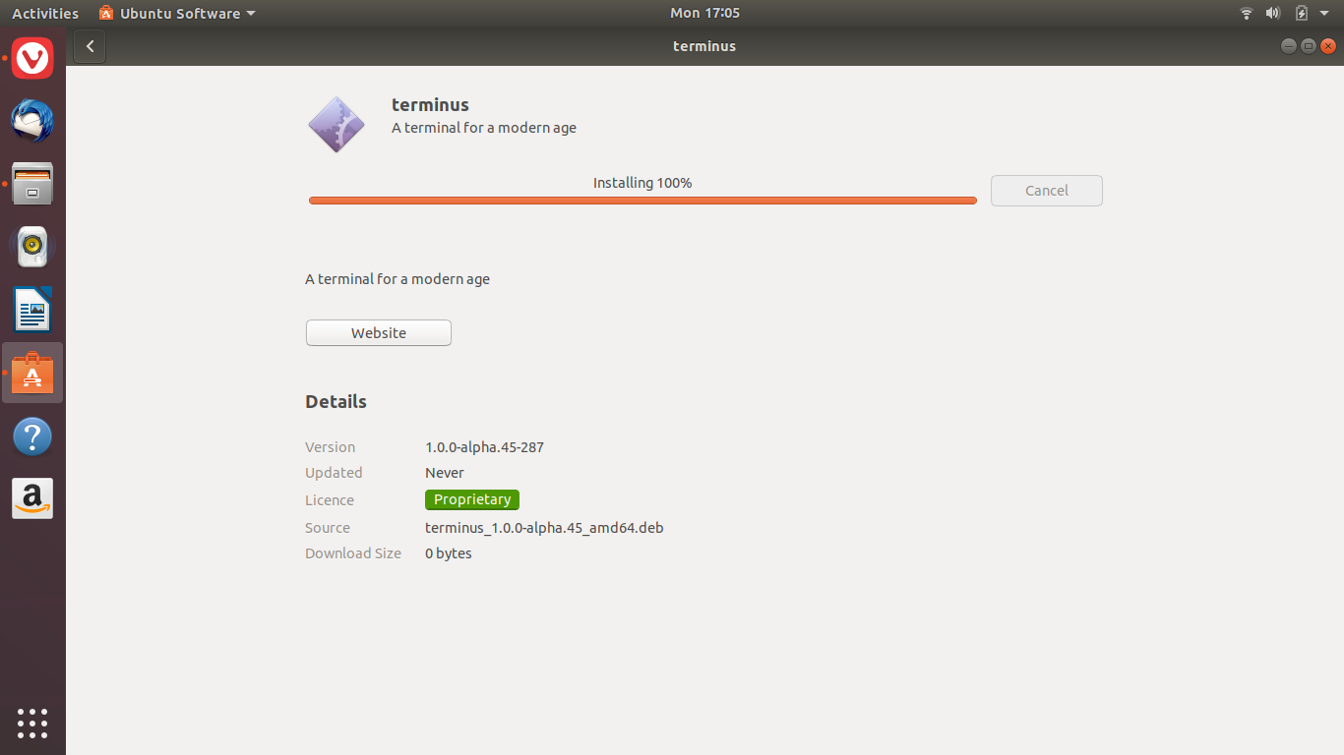Click source 'terminus_1.0.0-alpha.45_amd64.deb'

(544, 528)
